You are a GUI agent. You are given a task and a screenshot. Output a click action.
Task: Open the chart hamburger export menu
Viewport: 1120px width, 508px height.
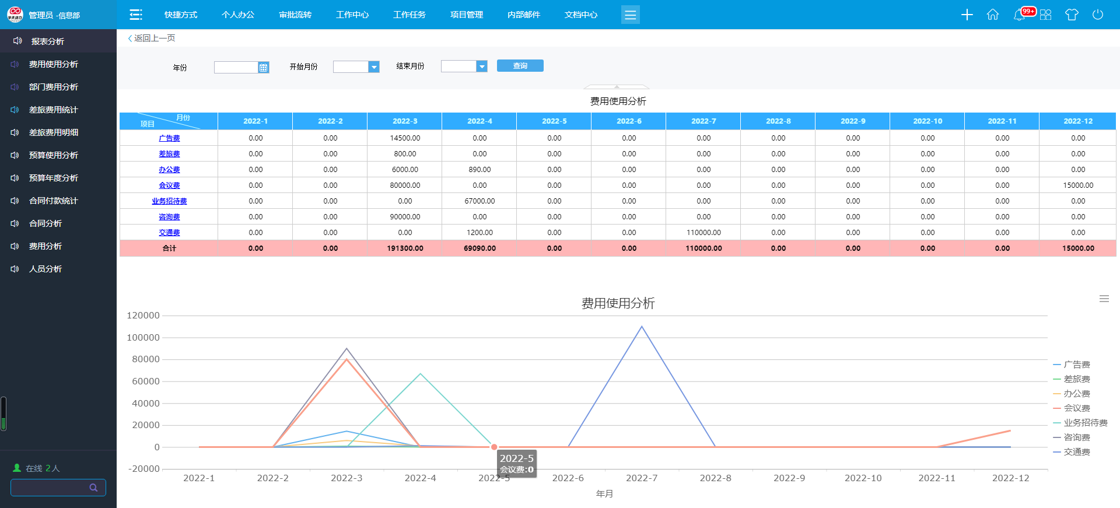[1104, 299]
